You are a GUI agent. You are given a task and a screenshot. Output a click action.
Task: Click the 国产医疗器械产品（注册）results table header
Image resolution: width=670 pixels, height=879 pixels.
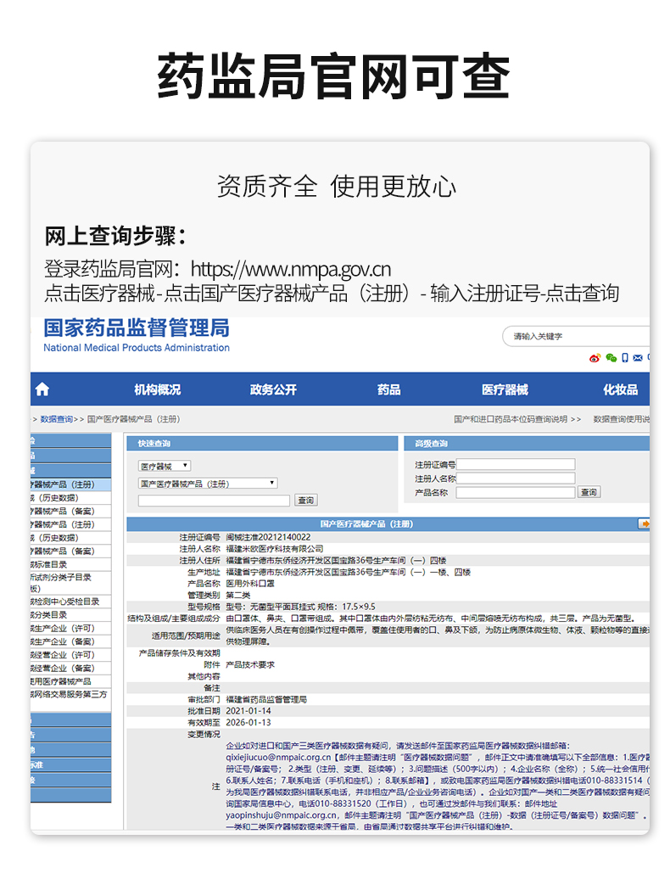366,523
